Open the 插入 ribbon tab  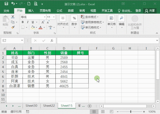(x=31, y=11)
